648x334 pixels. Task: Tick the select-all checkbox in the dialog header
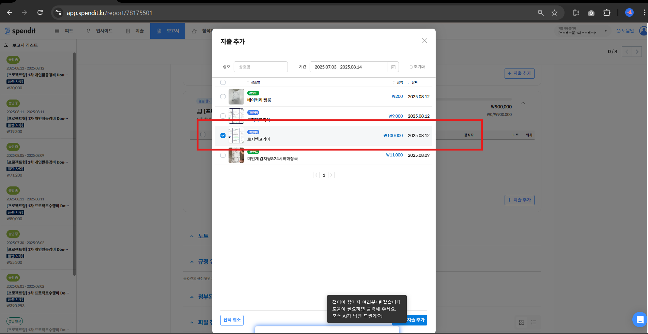coord(223,82)
